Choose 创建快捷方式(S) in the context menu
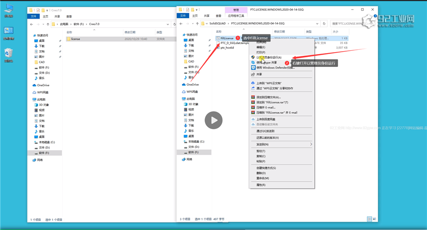Image resolution: width=427 pixels, height=230 pixels. [x=266, y=168]
